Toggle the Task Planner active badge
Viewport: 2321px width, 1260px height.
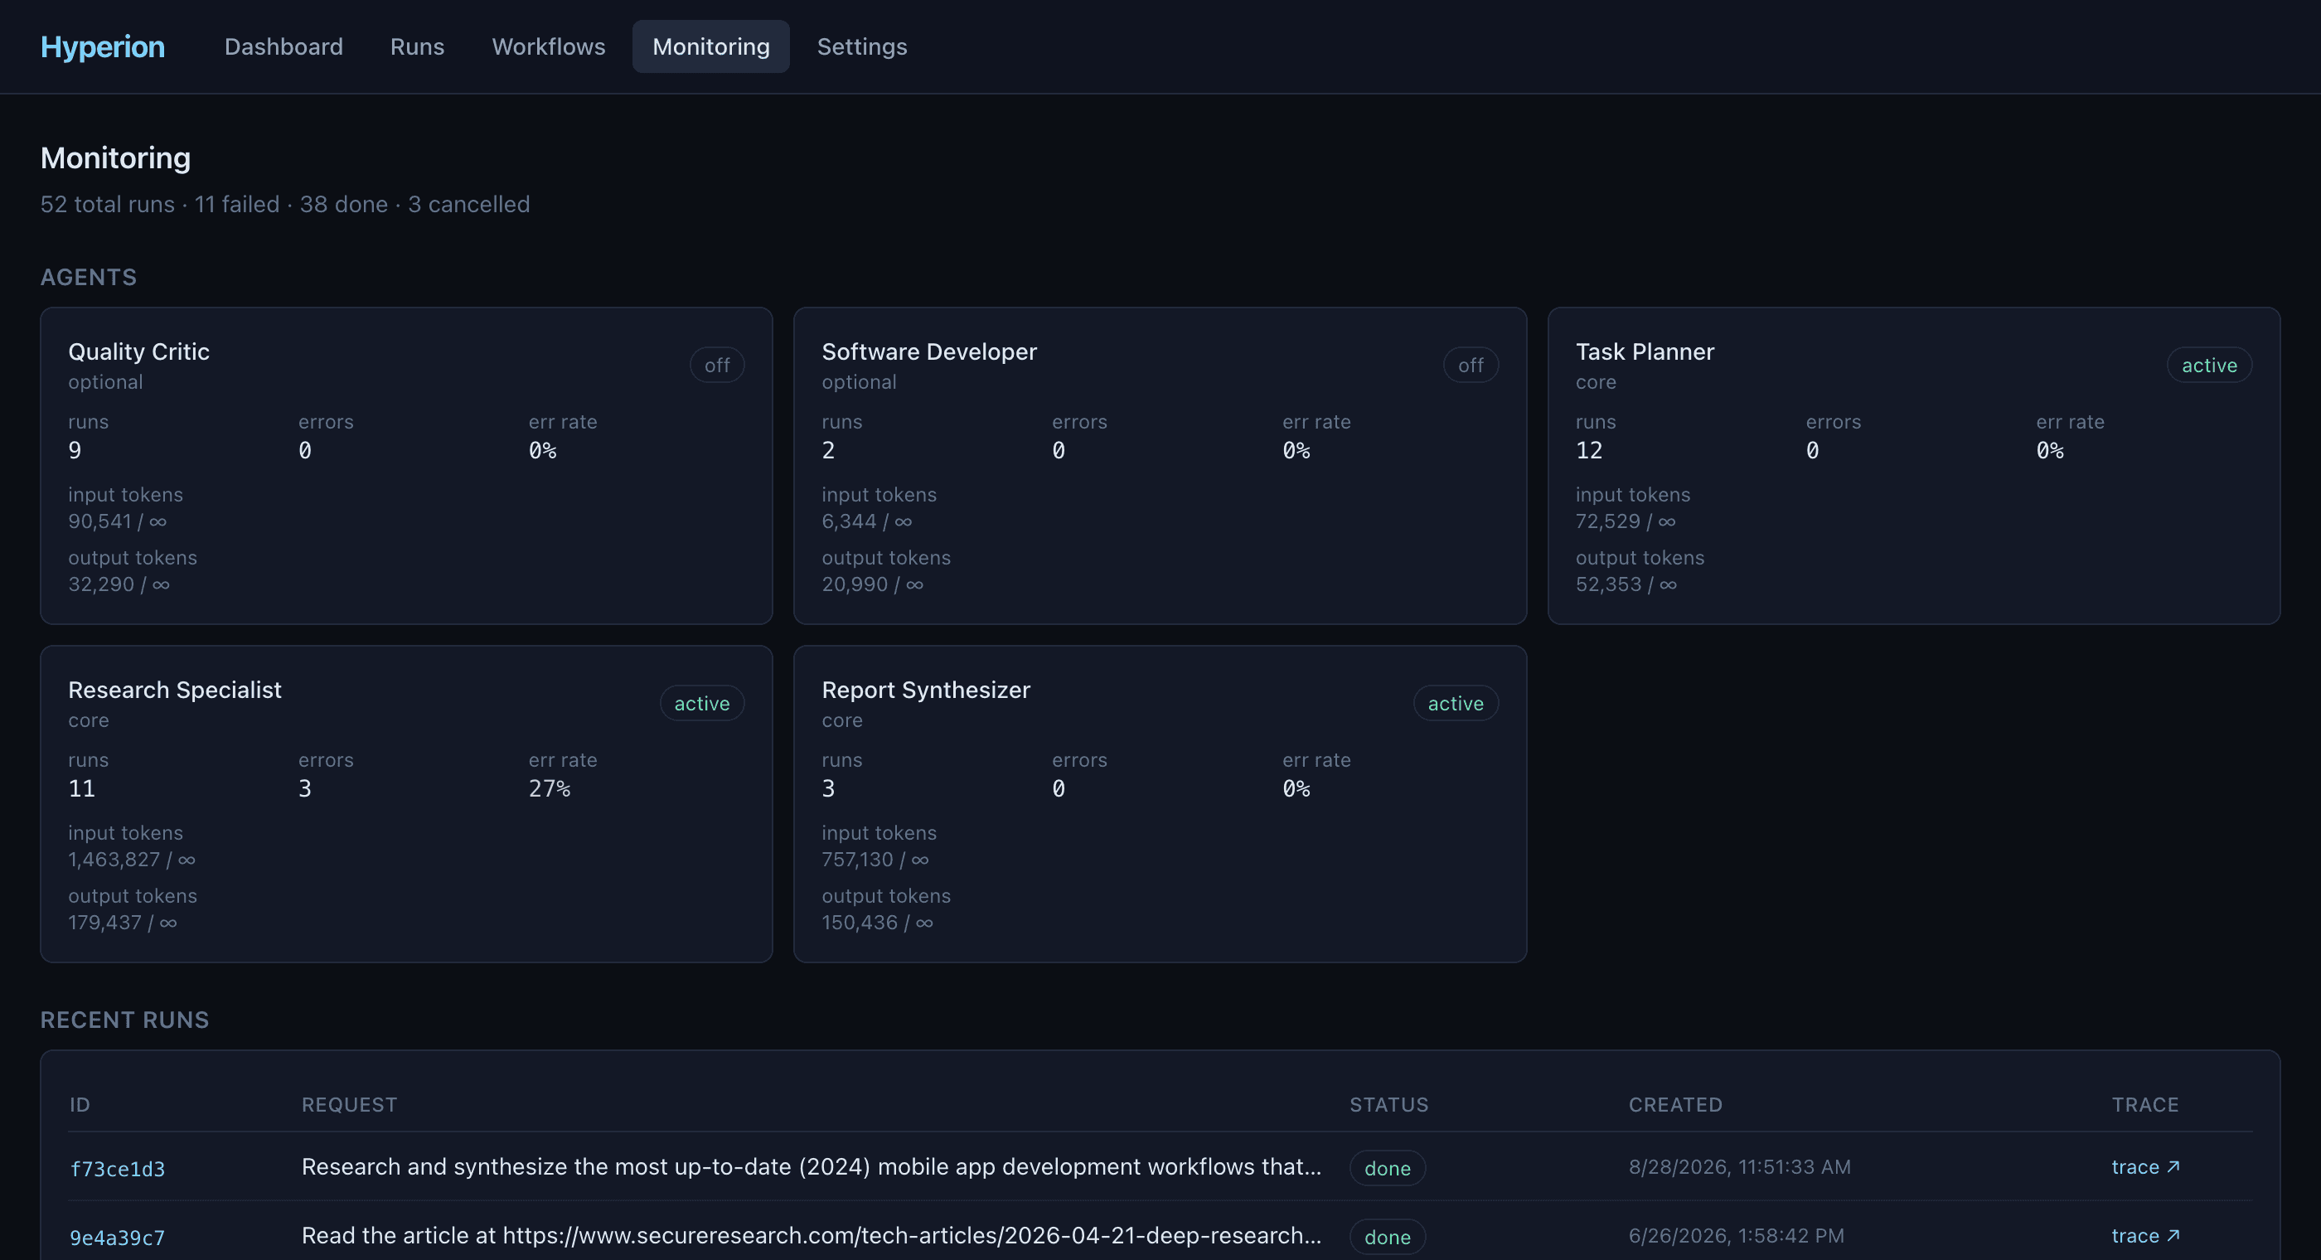pos(2209,365)
